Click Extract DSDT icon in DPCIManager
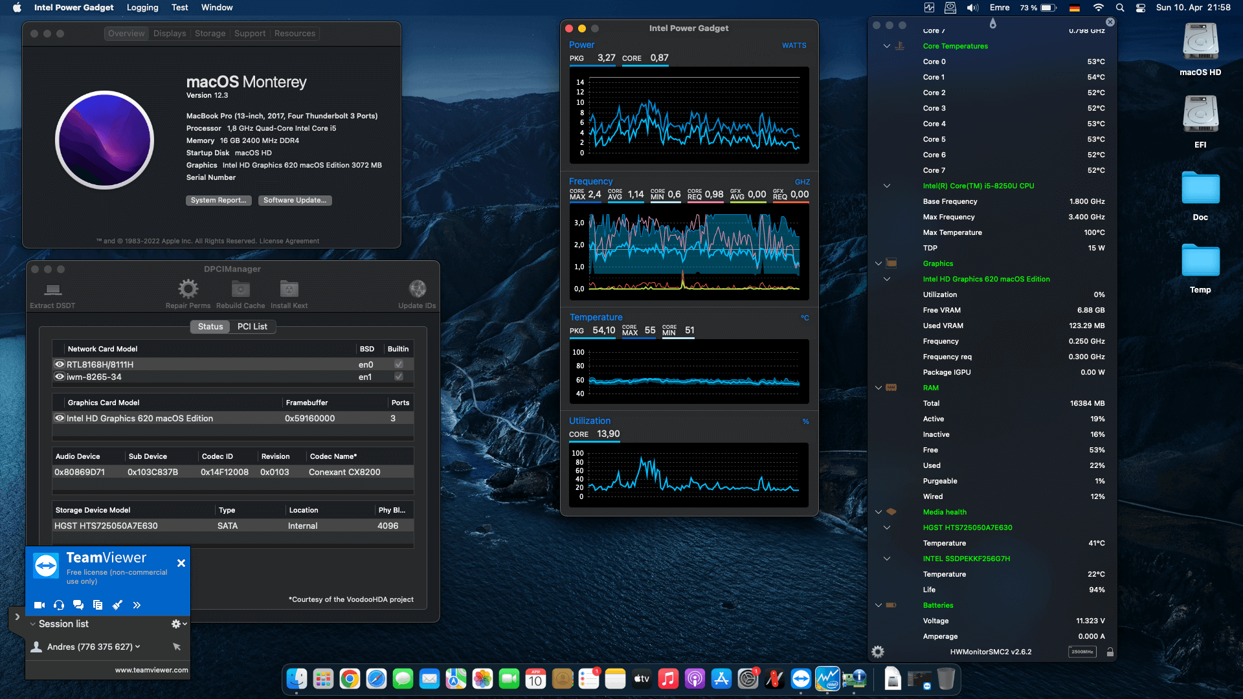1243x699 pixels. [x=53, y=289]
